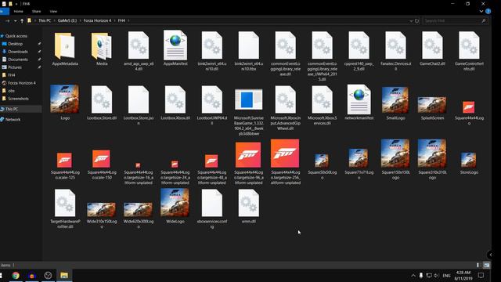Select the SmallLogo image
The image size is (501, 282).
(395, 103)
